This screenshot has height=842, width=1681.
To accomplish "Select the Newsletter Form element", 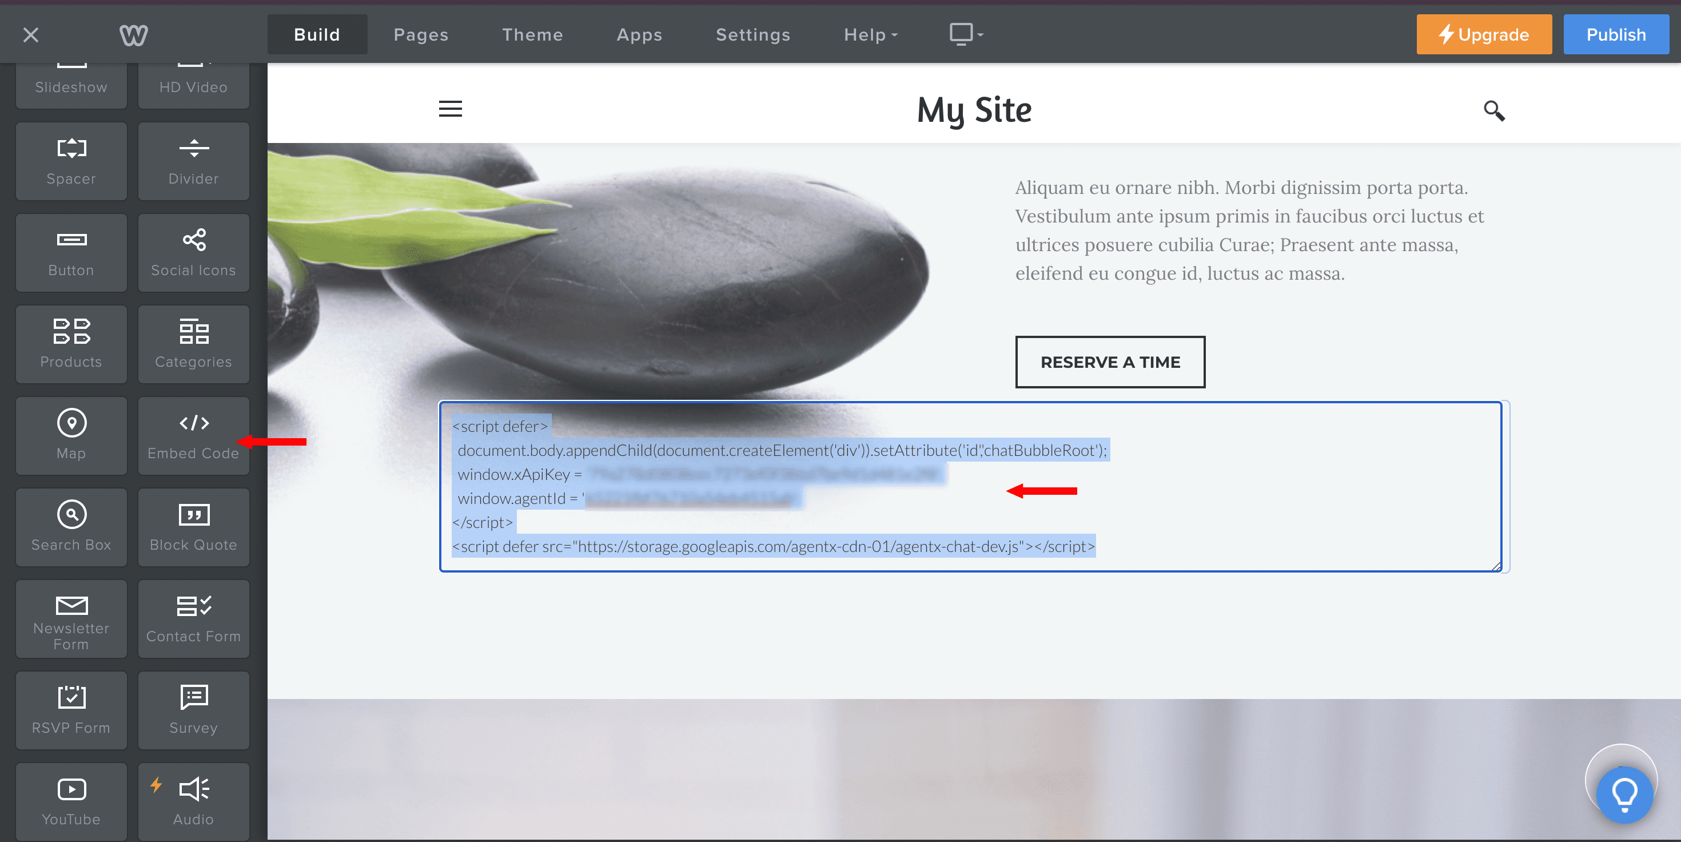I will point(71,619).
